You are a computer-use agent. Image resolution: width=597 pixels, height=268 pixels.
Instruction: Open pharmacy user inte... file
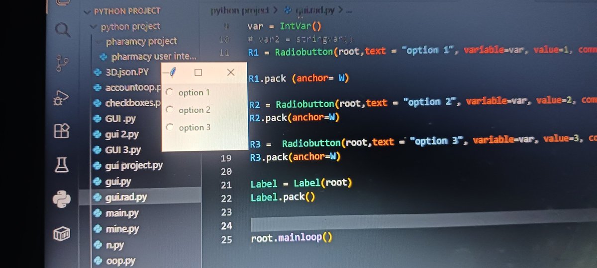point(148,57)
